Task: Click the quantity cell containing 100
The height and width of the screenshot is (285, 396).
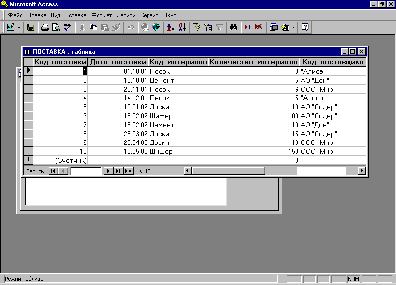Action: [254, 116]
